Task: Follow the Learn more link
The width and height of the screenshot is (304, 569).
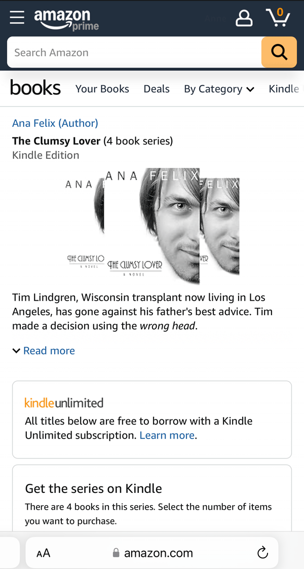Action: (x=167, y=435)
